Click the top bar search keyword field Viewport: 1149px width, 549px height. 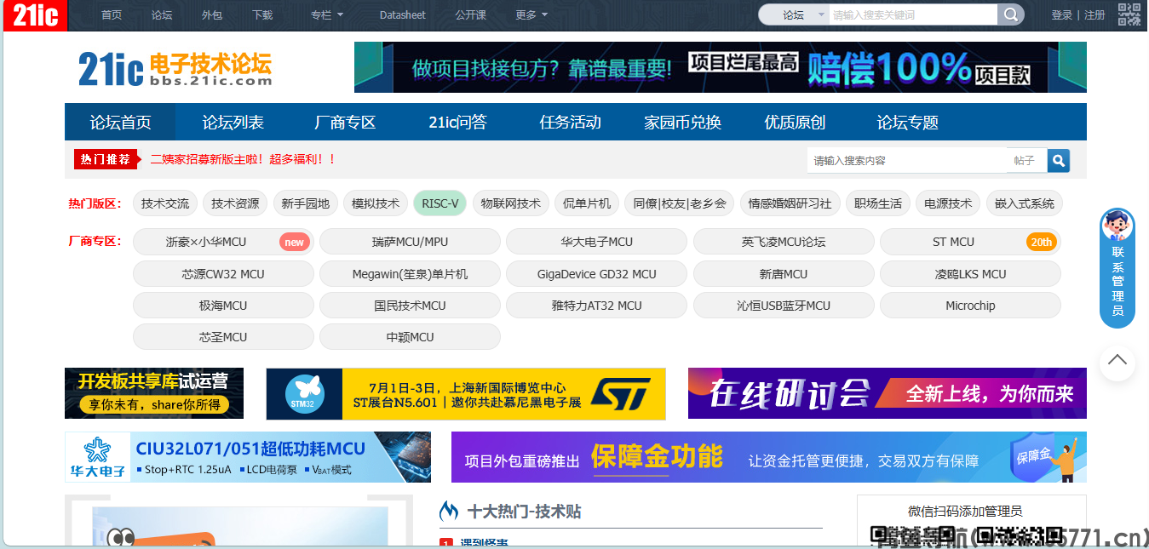(x=913, y=14)
